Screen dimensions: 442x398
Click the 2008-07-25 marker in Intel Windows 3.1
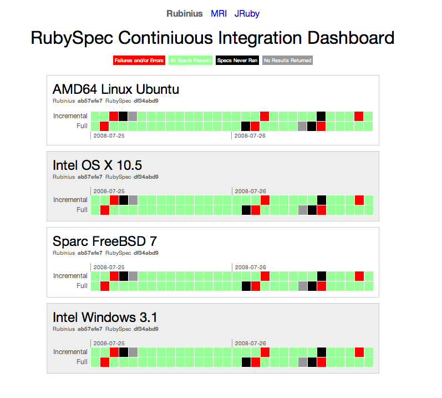[109, 343]
